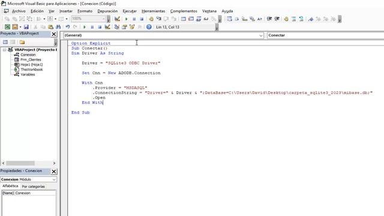
Task: Close the Propiedades - Conexion panel
Action: [54, 172]
